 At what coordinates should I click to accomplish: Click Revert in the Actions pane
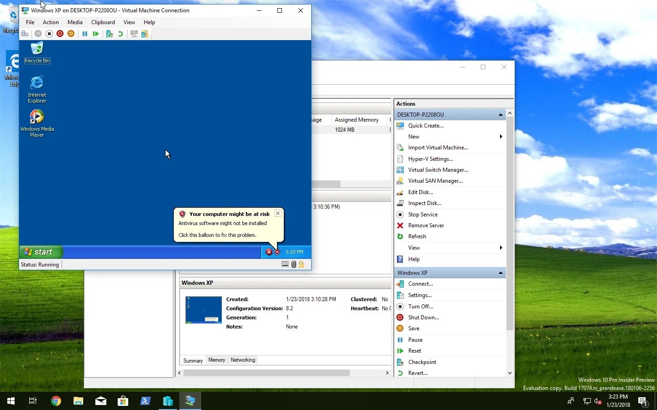[x=417, y=373]
